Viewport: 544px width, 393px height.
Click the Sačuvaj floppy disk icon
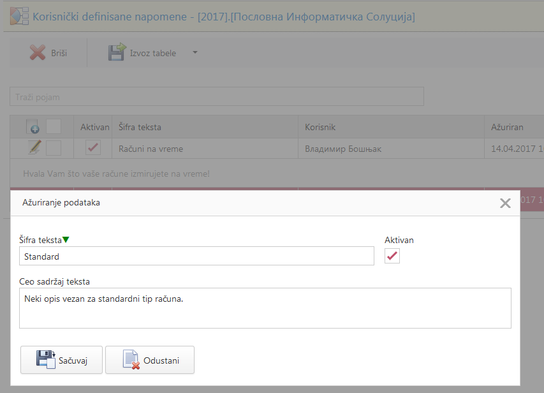click(46, 360)
